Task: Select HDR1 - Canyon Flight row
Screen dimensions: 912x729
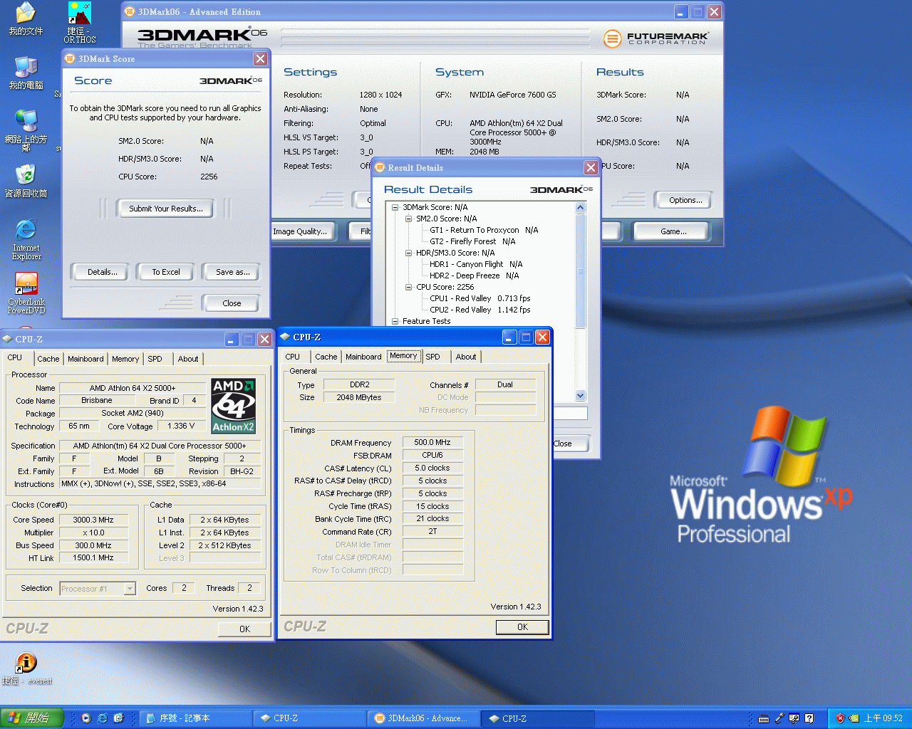Action: (476, 264)
